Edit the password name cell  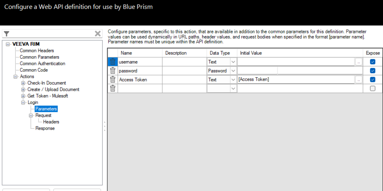coord(140,71)
